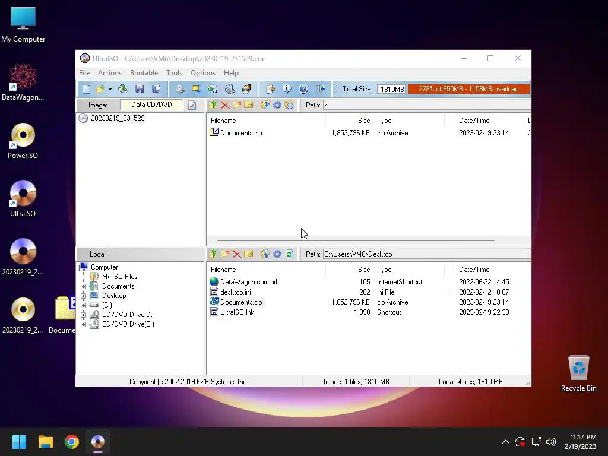The image size is (608, 456).
Task: Click the image pane red X delete icon
Action: click(x=225, y=105)
